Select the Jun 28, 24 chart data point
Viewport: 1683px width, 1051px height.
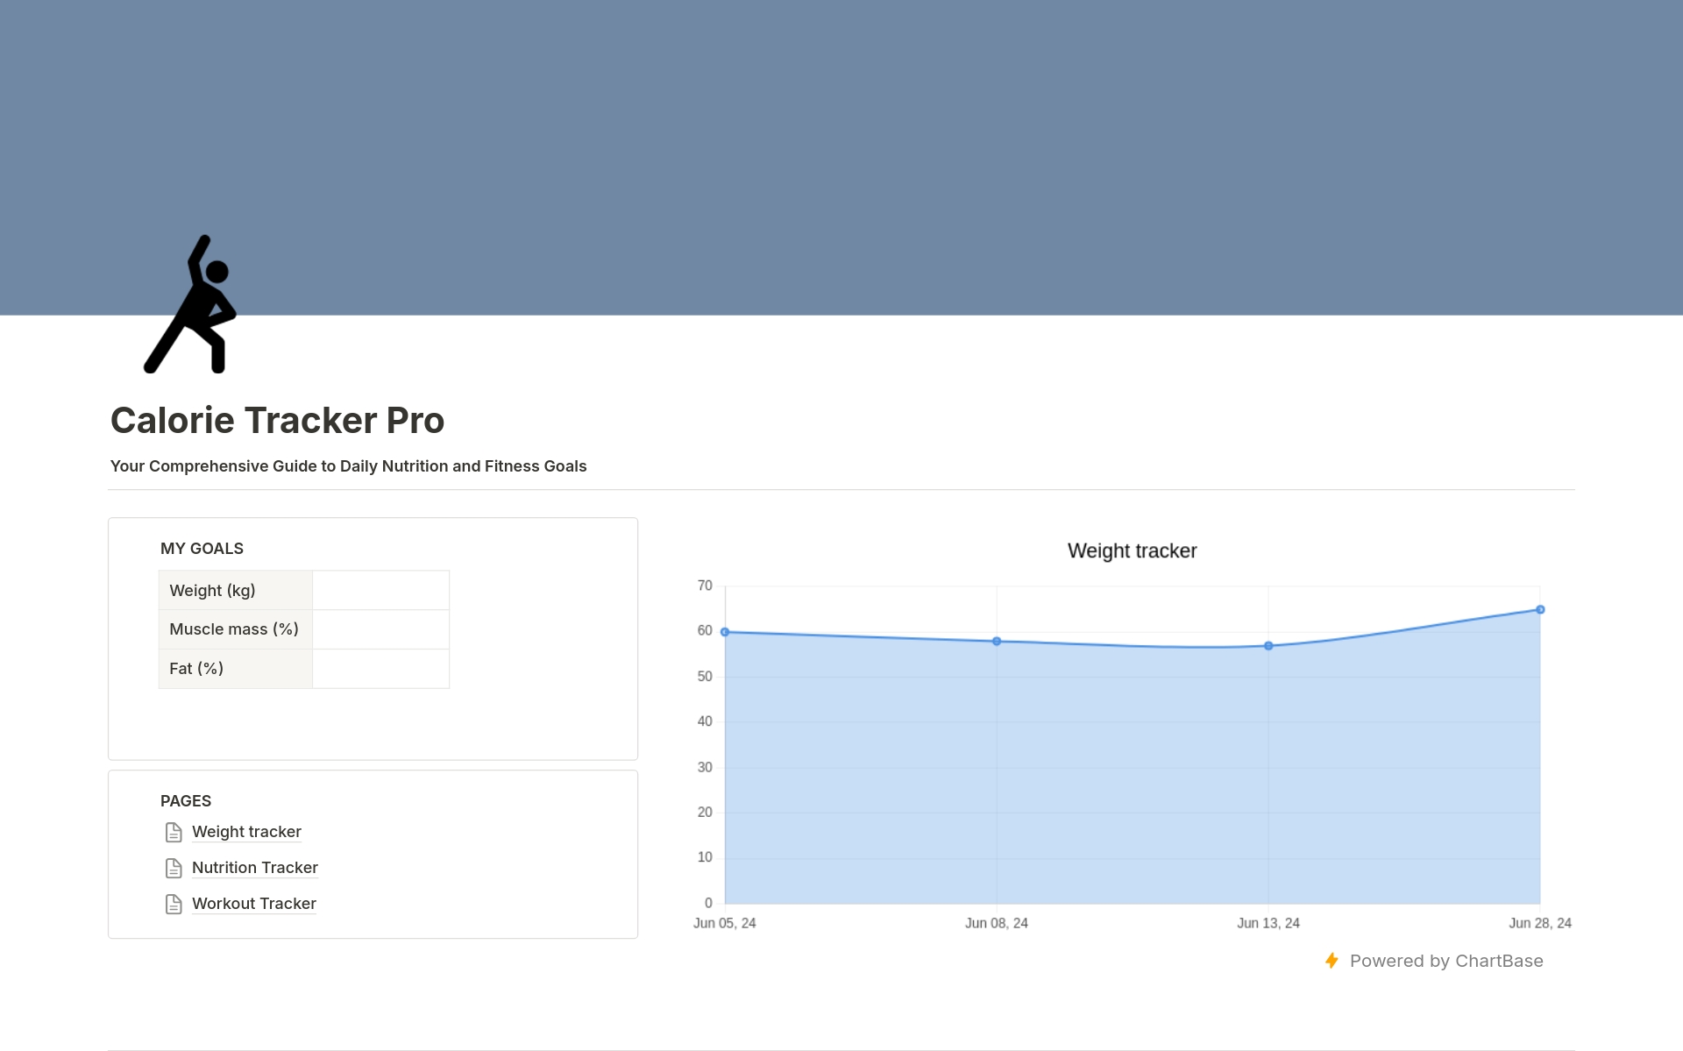(1540, 610)
